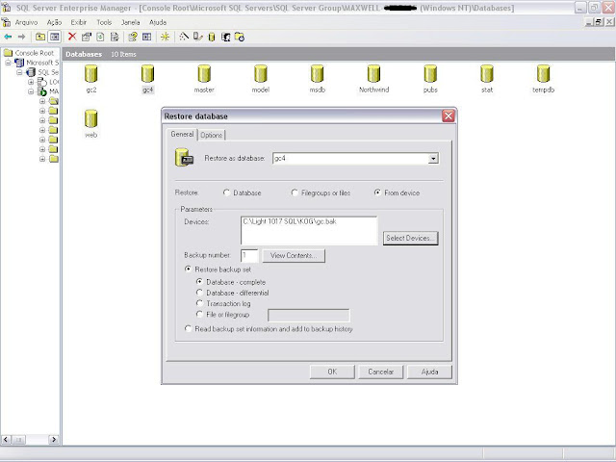Select the Restore backup set radio button
616x462 pixels.
coord(189,269)
